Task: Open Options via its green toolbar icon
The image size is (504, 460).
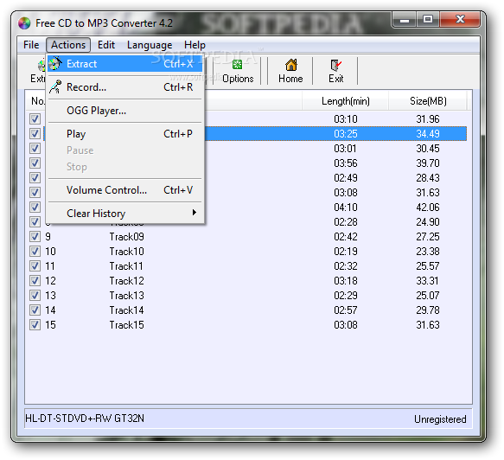Action: click(237, 65)
